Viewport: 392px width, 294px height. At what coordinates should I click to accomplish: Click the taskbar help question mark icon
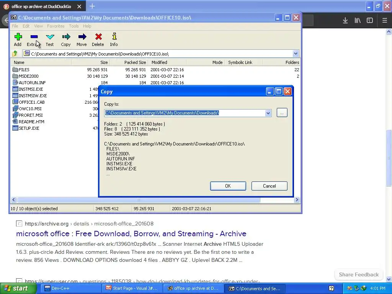tap(331, 289)
